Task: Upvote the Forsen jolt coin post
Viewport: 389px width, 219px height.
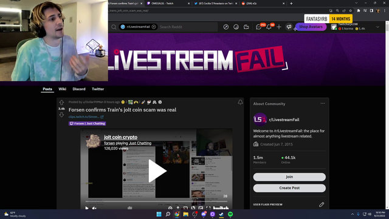Action: 61,102
